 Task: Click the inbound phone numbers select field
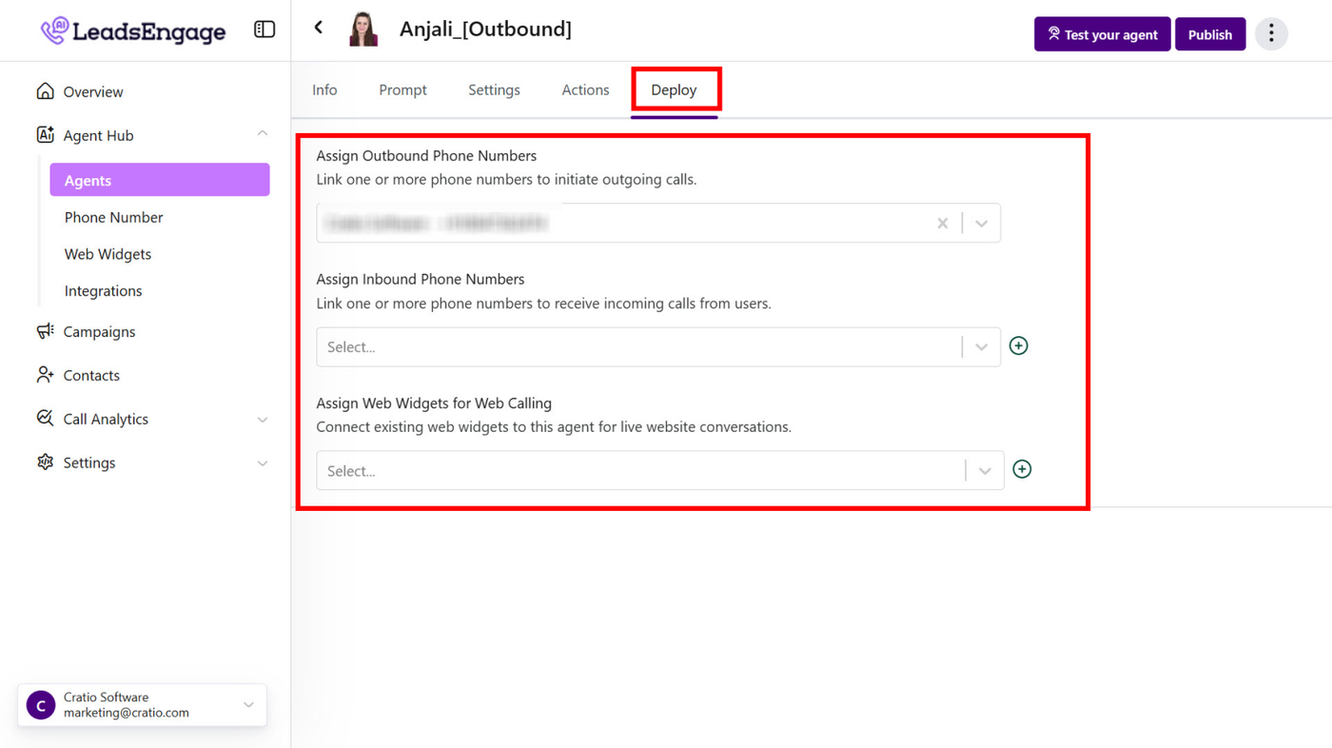(658, 346)
